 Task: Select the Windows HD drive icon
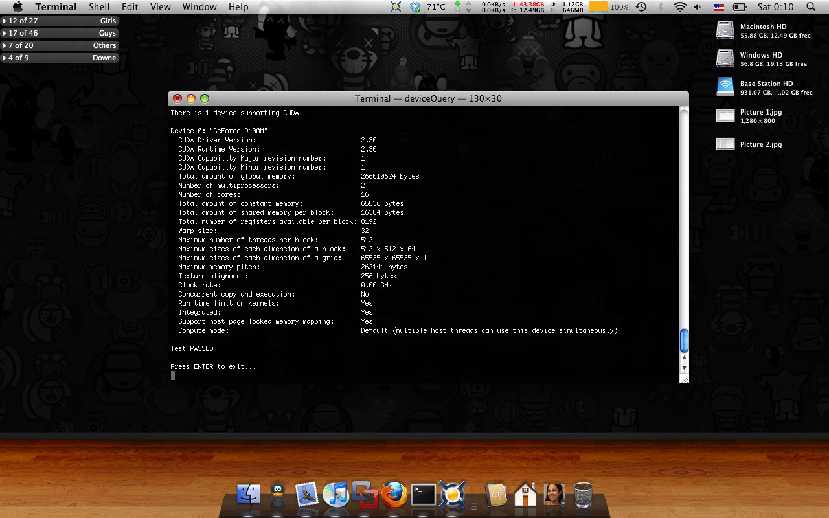[x=725, y=59]
